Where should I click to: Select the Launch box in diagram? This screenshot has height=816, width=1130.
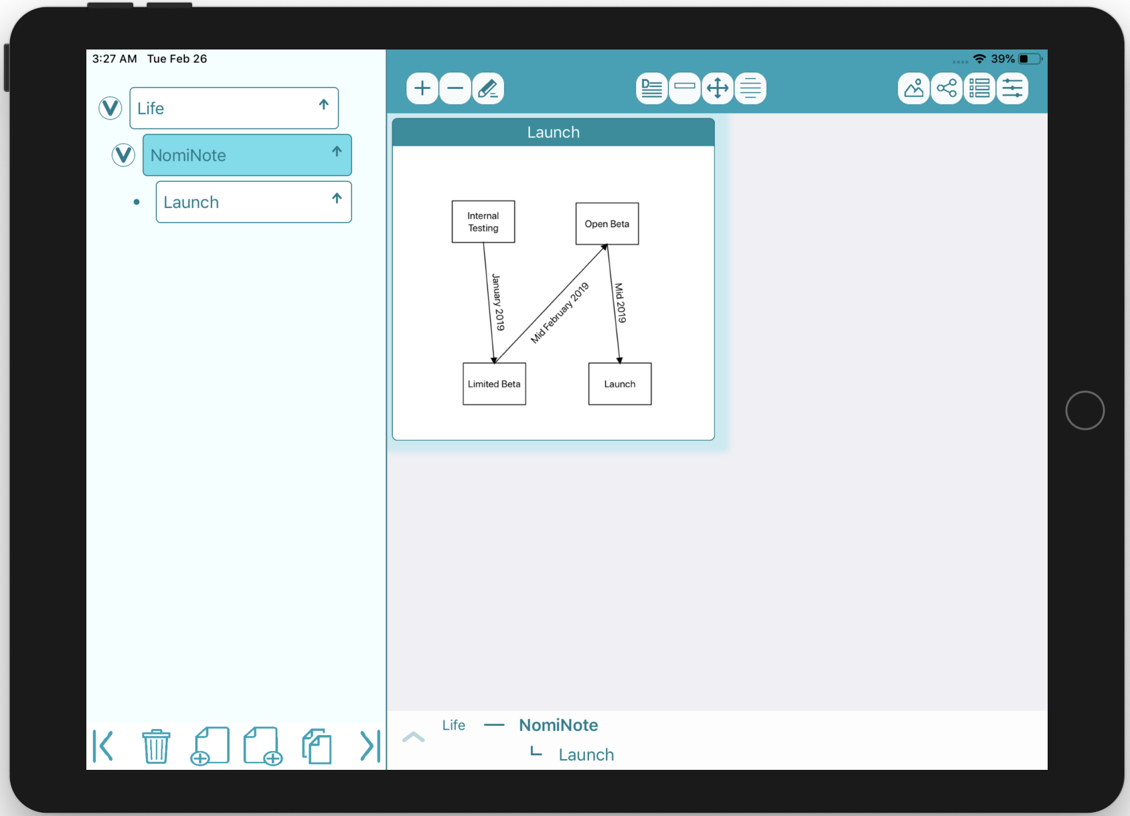point(620,384)
